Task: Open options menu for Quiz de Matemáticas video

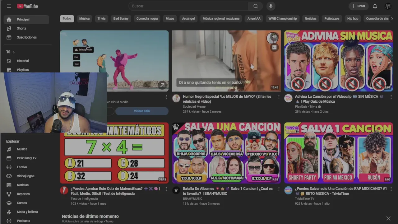Action: coord(167,189)
